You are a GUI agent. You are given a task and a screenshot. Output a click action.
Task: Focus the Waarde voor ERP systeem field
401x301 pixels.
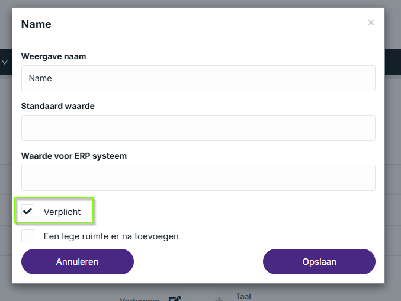pyautogui.click(x=198, y=178)
